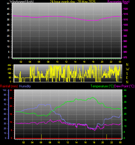Click 22 hour label under windspeed graph

[x=111, y=62]
